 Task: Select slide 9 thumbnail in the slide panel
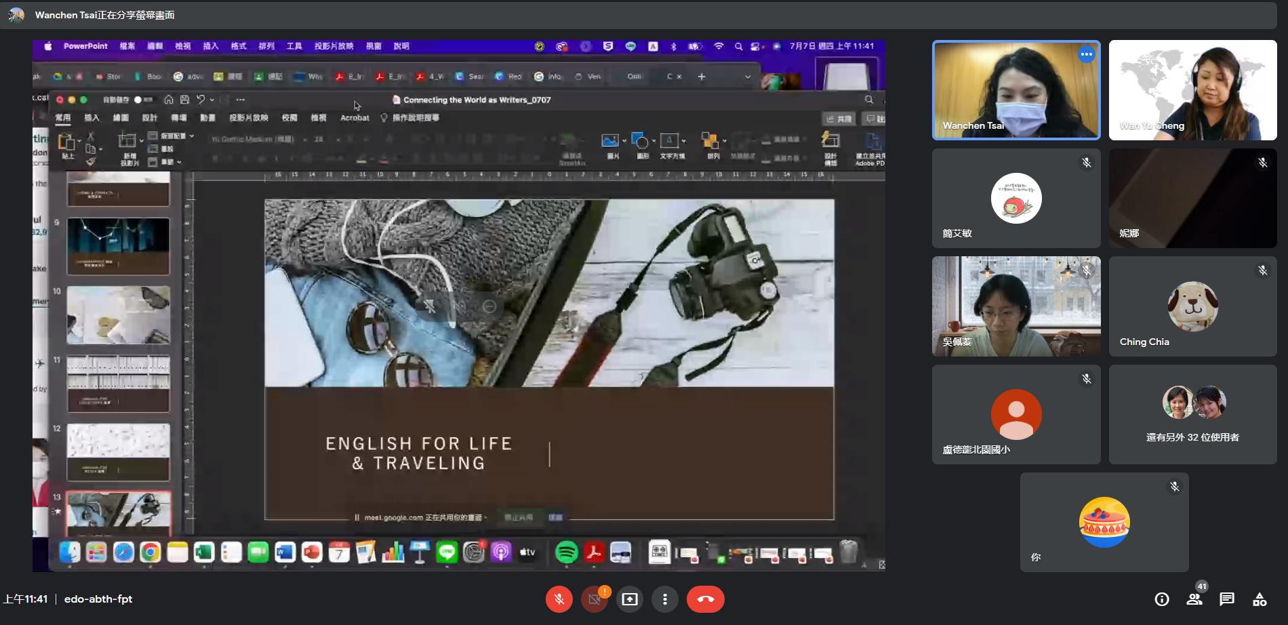(118, 246)
